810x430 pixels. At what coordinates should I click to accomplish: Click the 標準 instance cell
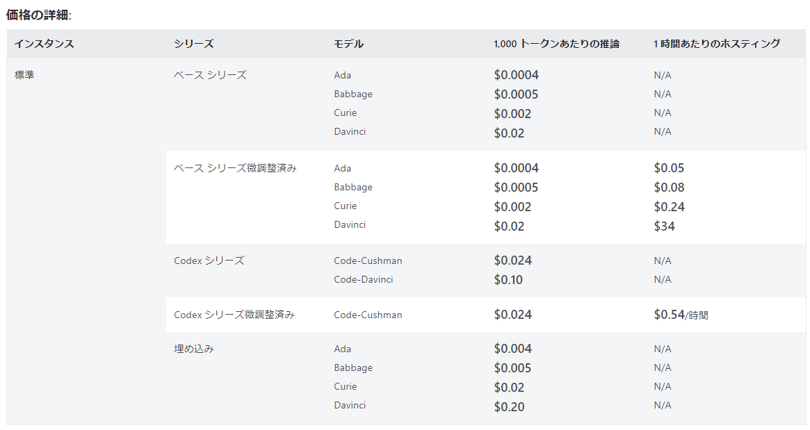[x=24, y=75]
